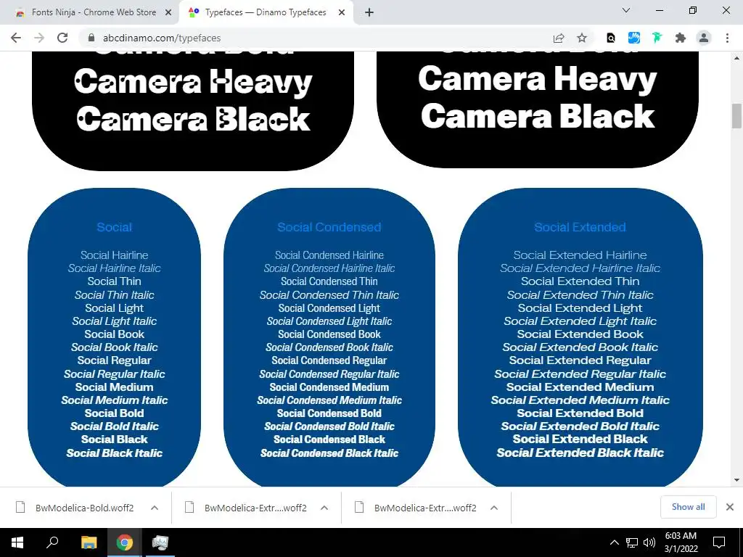Click 'Social Hairline' style text
This screenshot has height=557, width=743.
pos(114,255)
